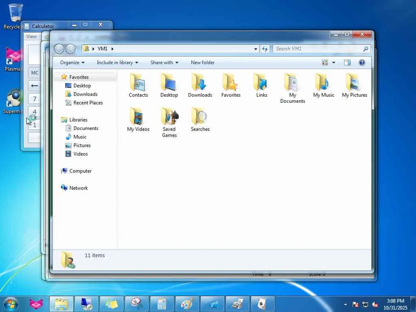Viewport: 416px width, 312px height.
Task: Open the Share with dropdown
Action: pos(164,63)
